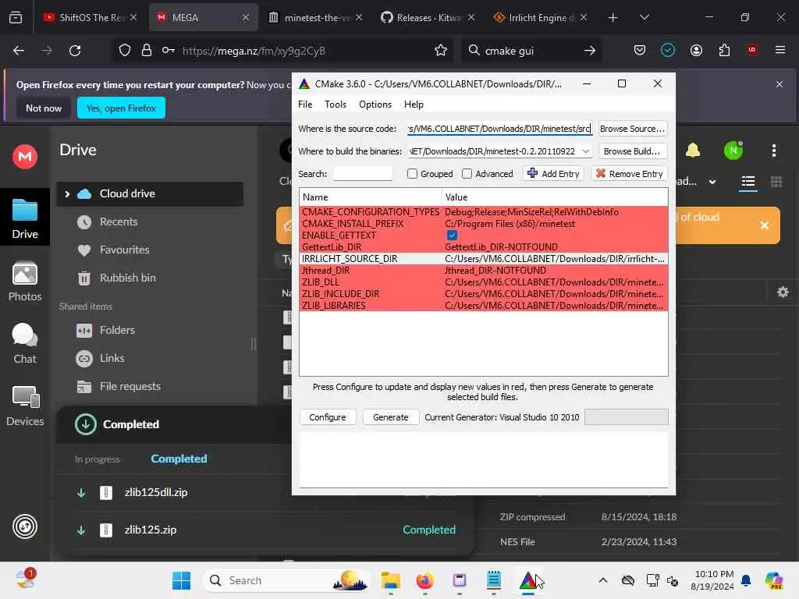Click the uBlock Origin extension icon
Screen dimensions: 799x599
click(x=752, y=51)
